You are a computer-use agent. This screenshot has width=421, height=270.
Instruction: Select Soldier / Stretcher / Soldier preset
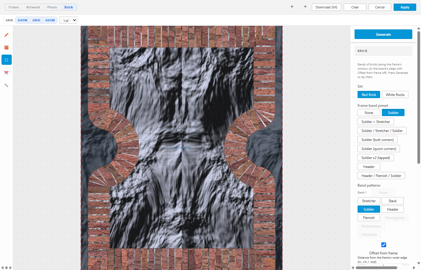point(382,131)
